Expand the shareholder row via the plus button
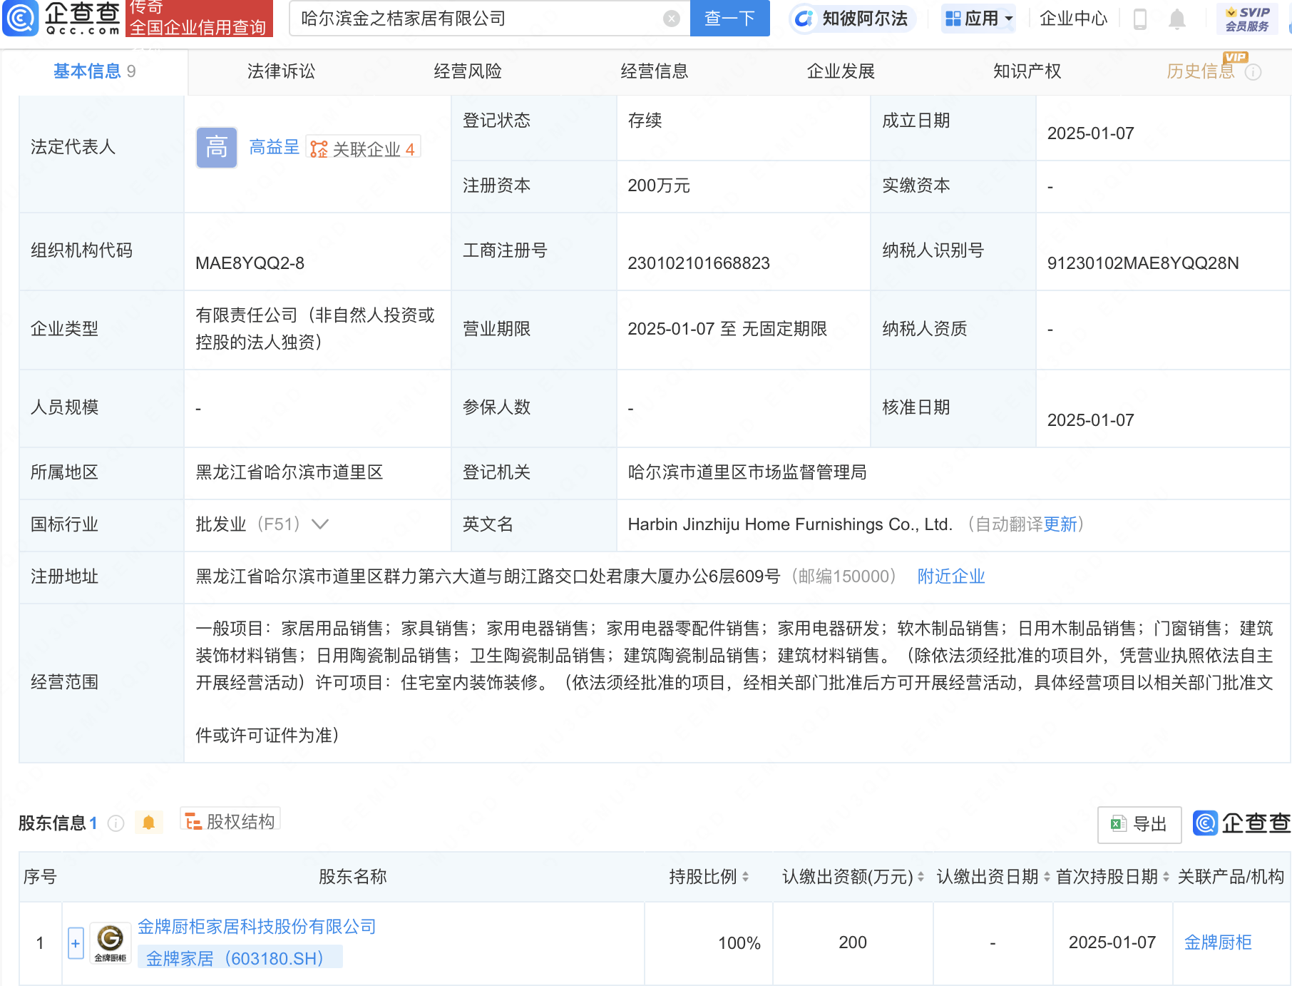Viewport: 1292px width, 986px height. click(75, 942)
